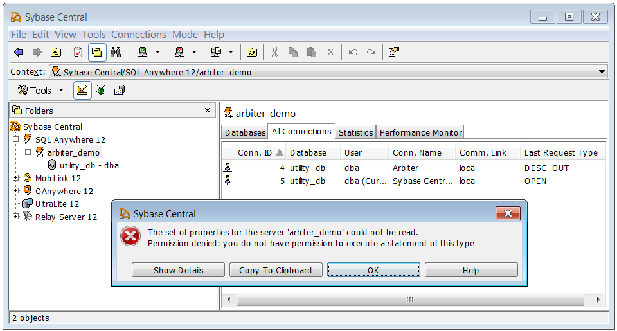
Task: Click the Connect computer icon
Action: [x=143, y=52]
